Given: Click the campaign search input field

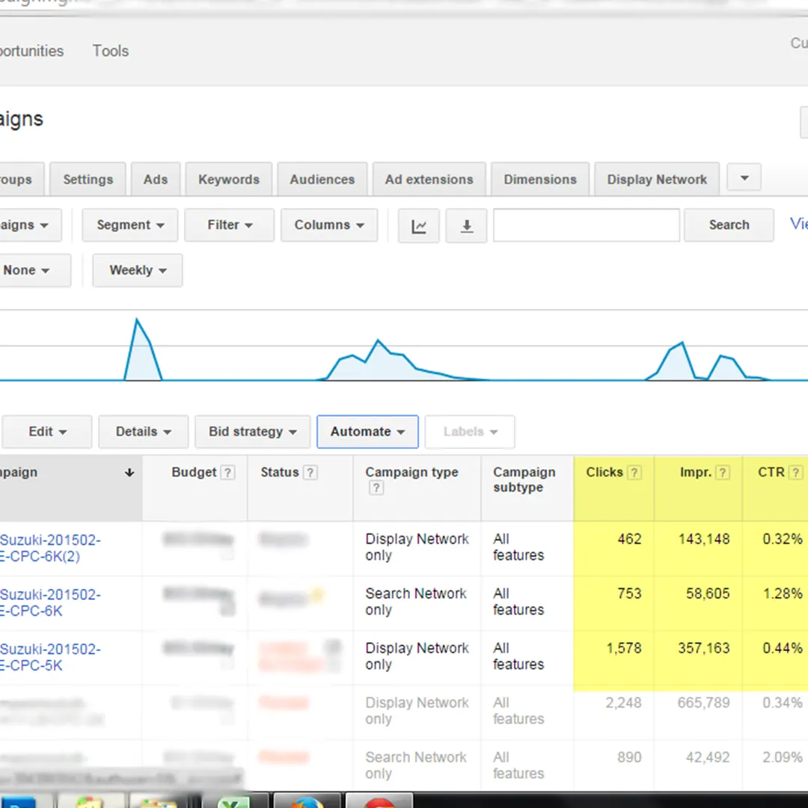Looking at the screenshot, I should click(x=586, y=225).
